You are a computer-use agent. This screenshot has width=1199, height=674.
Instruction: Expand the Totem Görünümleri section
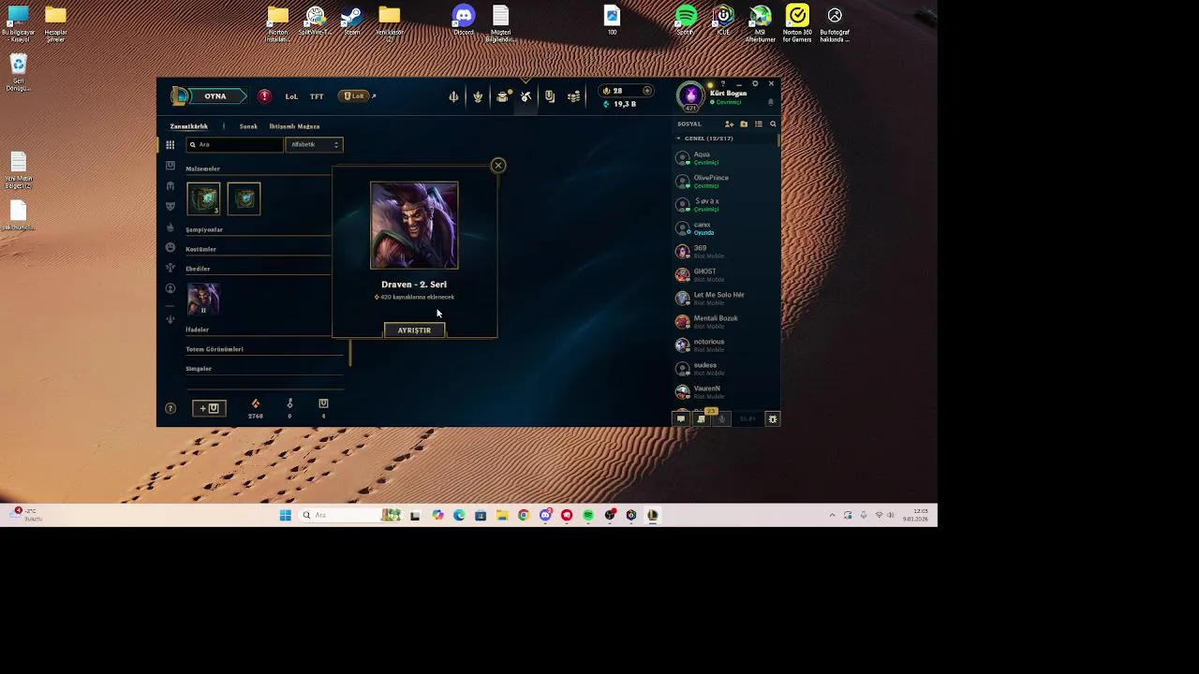pyautogui.click(x=215, y=350)
